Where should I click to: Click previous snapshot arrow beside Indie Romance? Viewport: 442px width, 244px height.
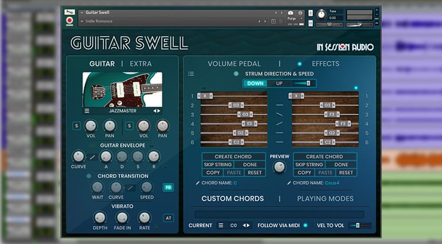point(259,21)
